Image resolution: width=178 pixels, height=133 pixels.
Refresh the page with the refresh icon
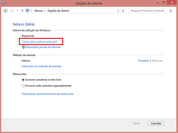point(123,11)
